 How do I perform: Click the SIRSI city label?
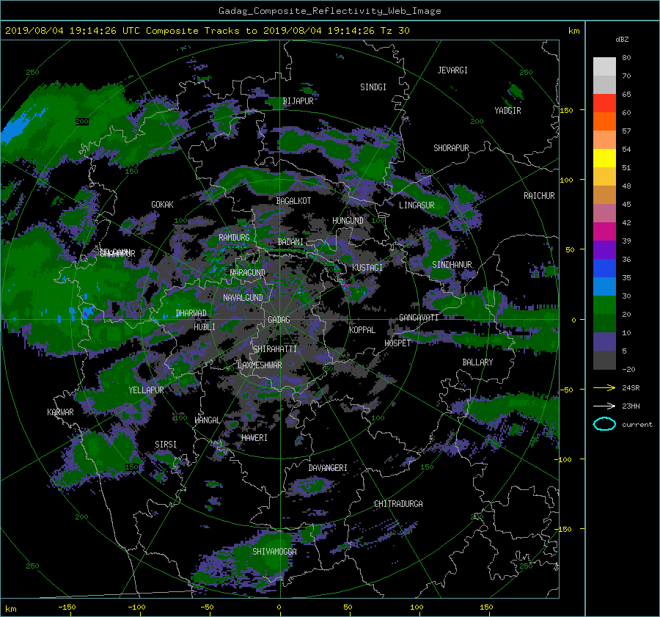166,445
